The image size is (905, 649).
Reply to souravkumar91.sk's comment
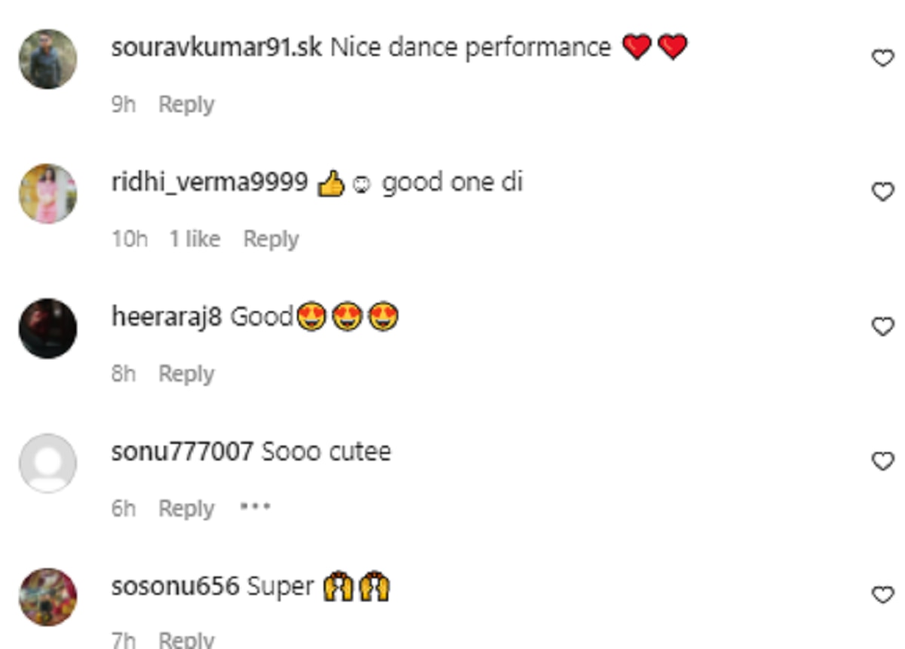pyautogui.click(x=186, y=105)
